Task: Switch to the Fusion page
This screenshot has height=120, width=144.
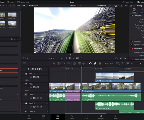Action: click(72, 117)
